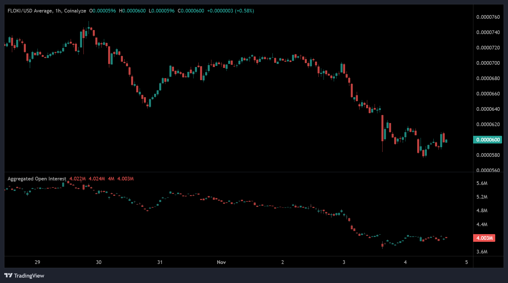Select date 5 on the time axis
This screenshot has height=283, width=508.
(x=466, y=262)
